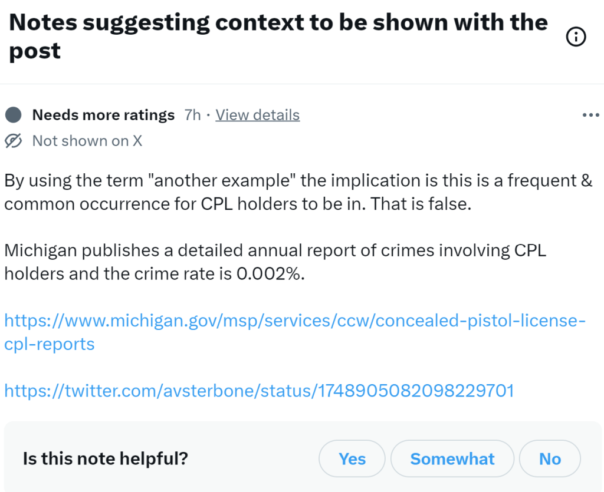Click the note's first paragraph text

295,192
